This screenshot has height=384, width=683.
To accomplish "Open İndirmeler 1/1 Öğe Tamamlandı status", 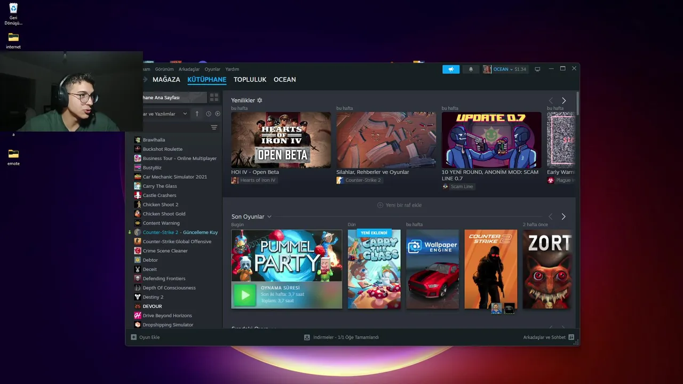I will [346, 337].
